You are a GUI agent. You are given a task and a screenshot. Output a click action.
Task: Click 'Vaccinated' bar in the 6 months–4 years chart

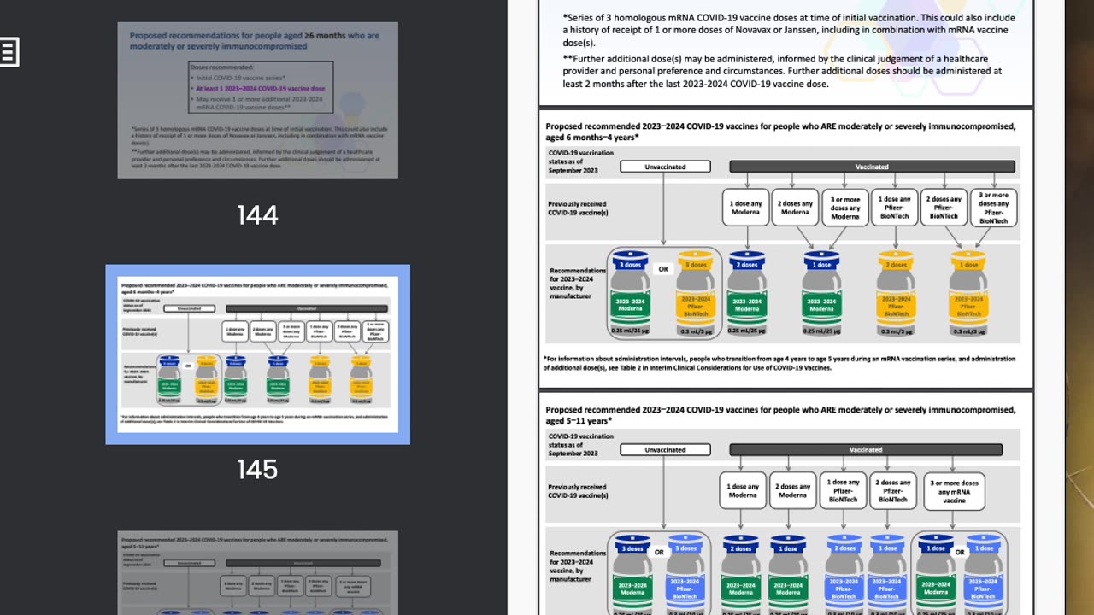(872, 167)
